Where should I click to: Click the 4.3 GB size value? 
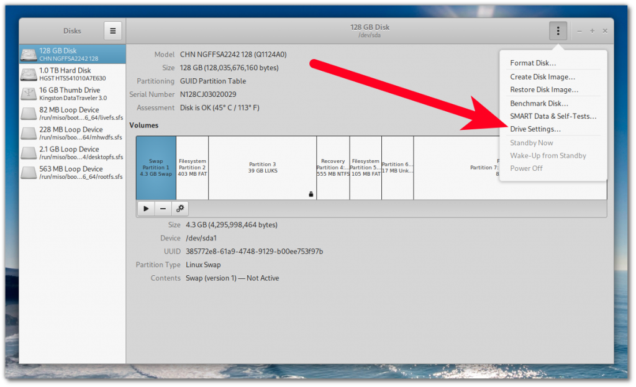coord(232,225)
